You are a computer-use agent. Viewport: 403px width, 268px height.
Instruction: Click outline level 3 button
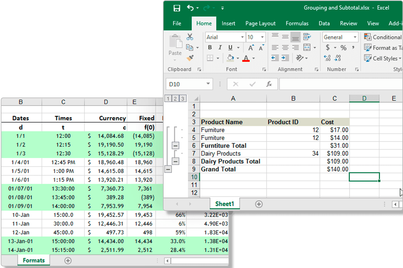(x=182, y=98)
